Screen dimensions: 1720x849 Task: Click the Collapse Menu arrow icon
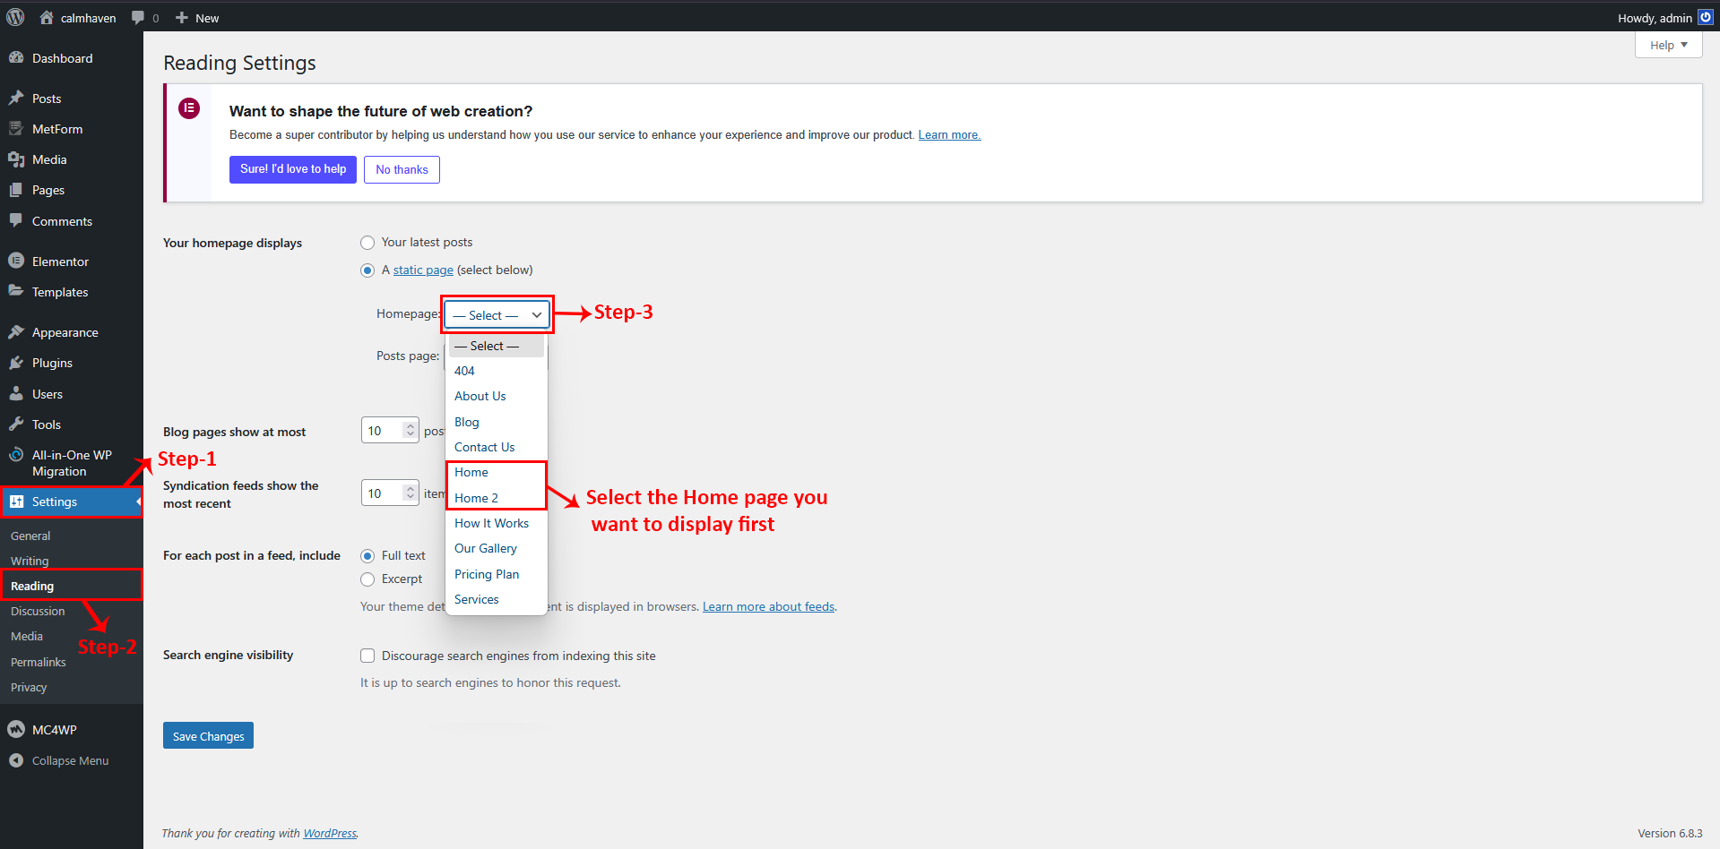pos(16,760)
